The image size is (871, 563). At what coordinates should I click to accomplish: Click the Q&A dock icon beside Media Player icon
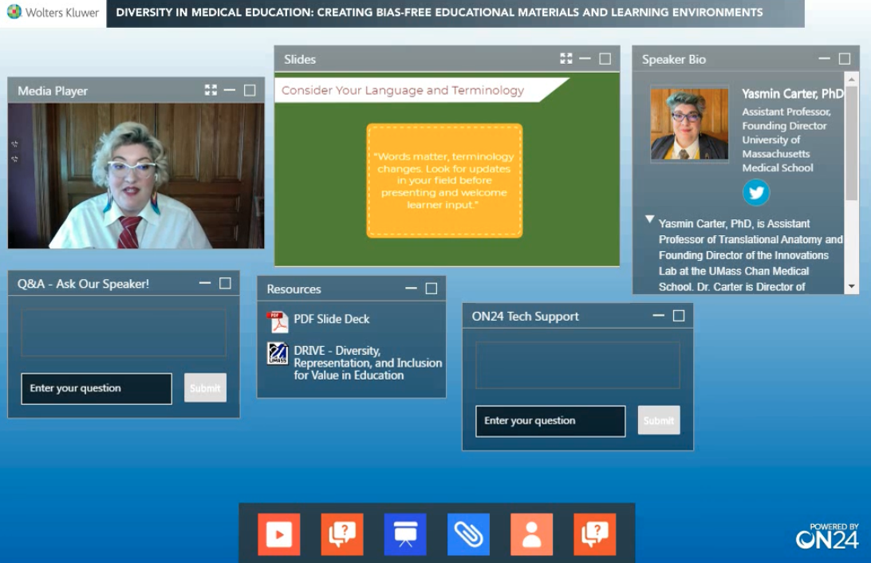(x=342, y=533)
